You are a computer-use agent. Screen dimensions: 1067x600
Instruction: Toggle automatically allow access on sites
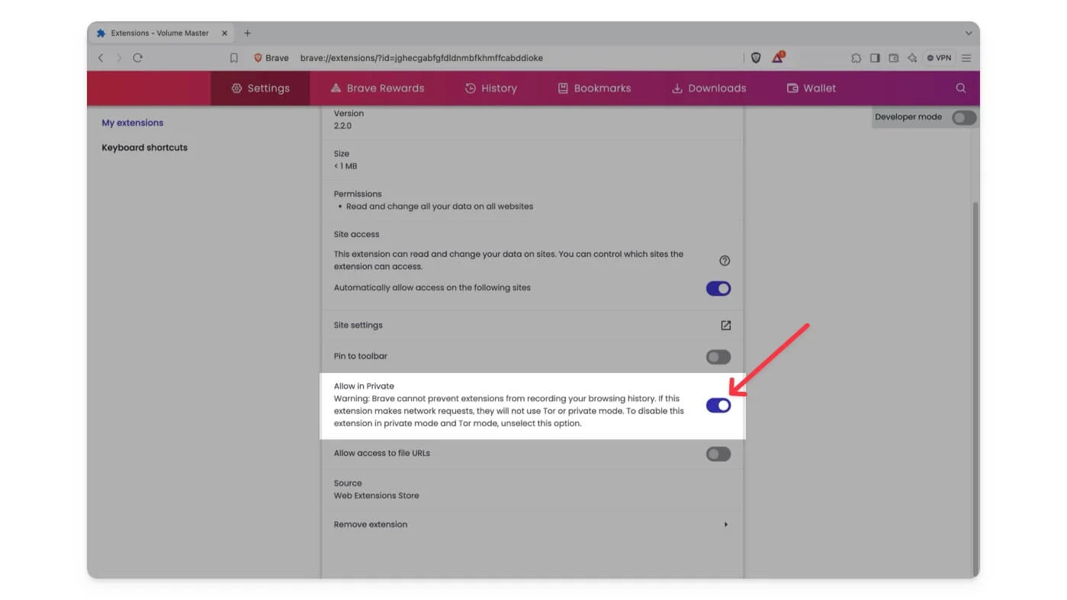coord(718,289)
